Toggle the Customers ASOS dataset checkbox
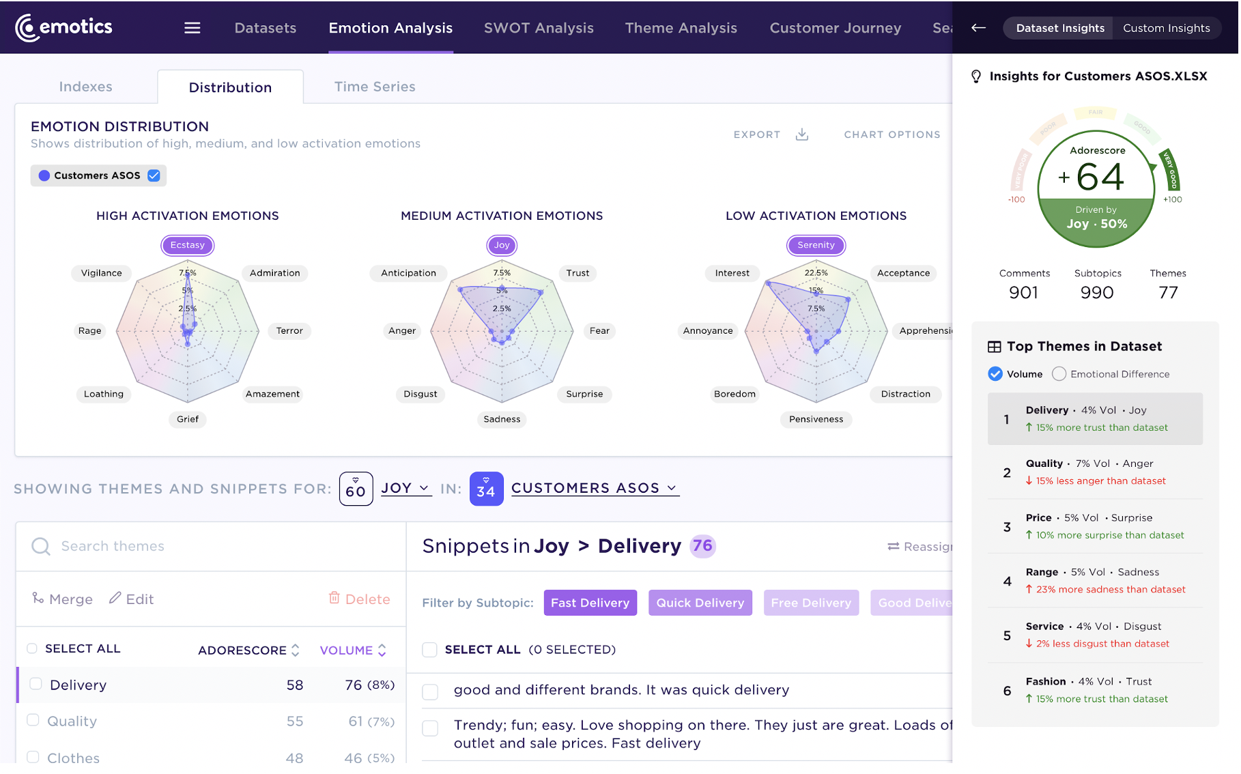This screenshot has width=1241, height=774. coord(154,175)
